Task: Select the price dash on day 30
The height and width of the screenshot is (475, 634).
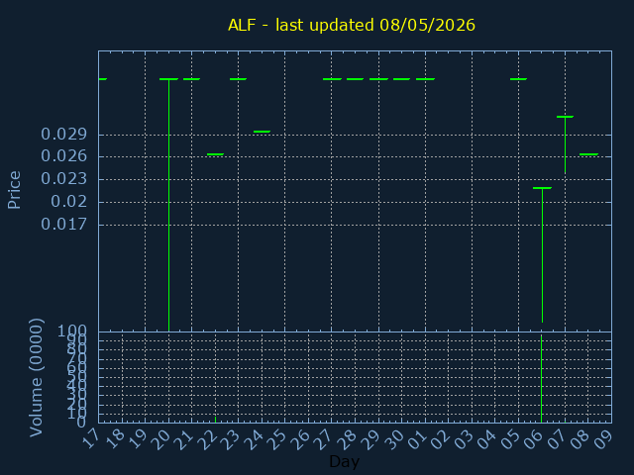Action: pos(401,79)
